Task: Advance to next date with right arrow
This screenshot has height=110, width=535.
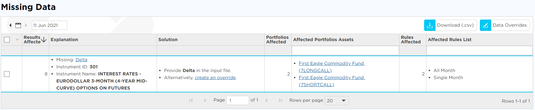Action: pos(26,25)
